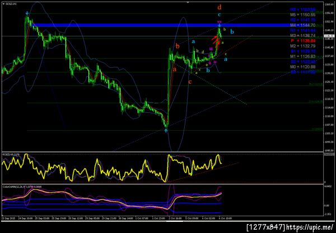
Task: Click the M4 = 1144.70 pivot label
Action: pos(302,25)
